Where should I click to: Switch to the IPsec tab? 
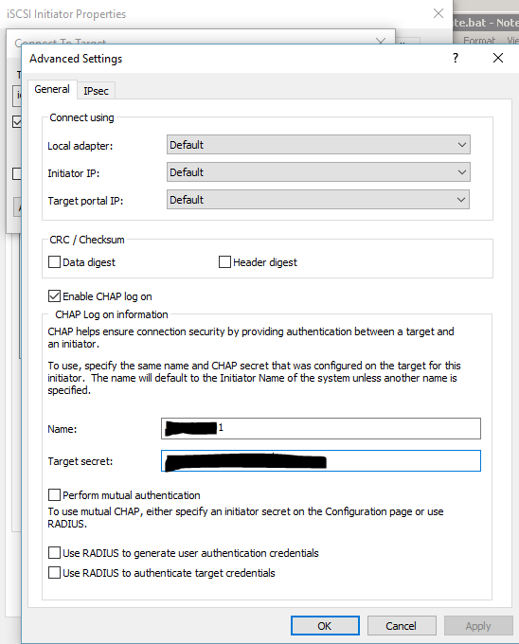pyautogui.click(x=96, y=91)
